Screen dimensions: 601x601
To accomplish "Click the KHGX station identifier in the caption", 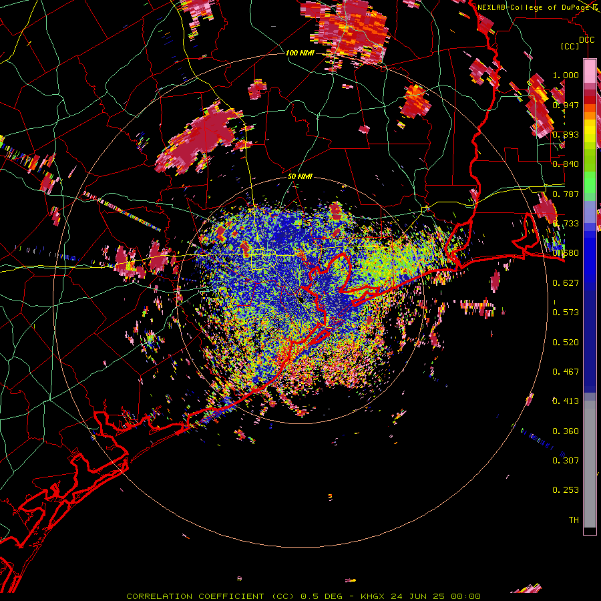I will (x=373, y=596).
